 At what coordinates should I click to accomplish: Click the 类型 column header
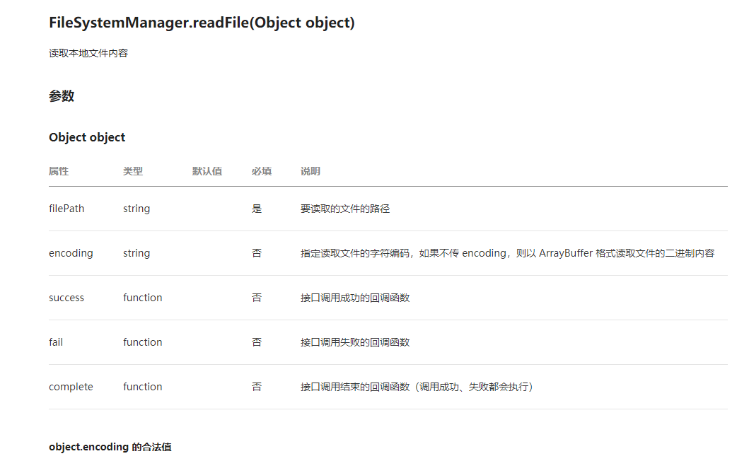click(133, 171)
